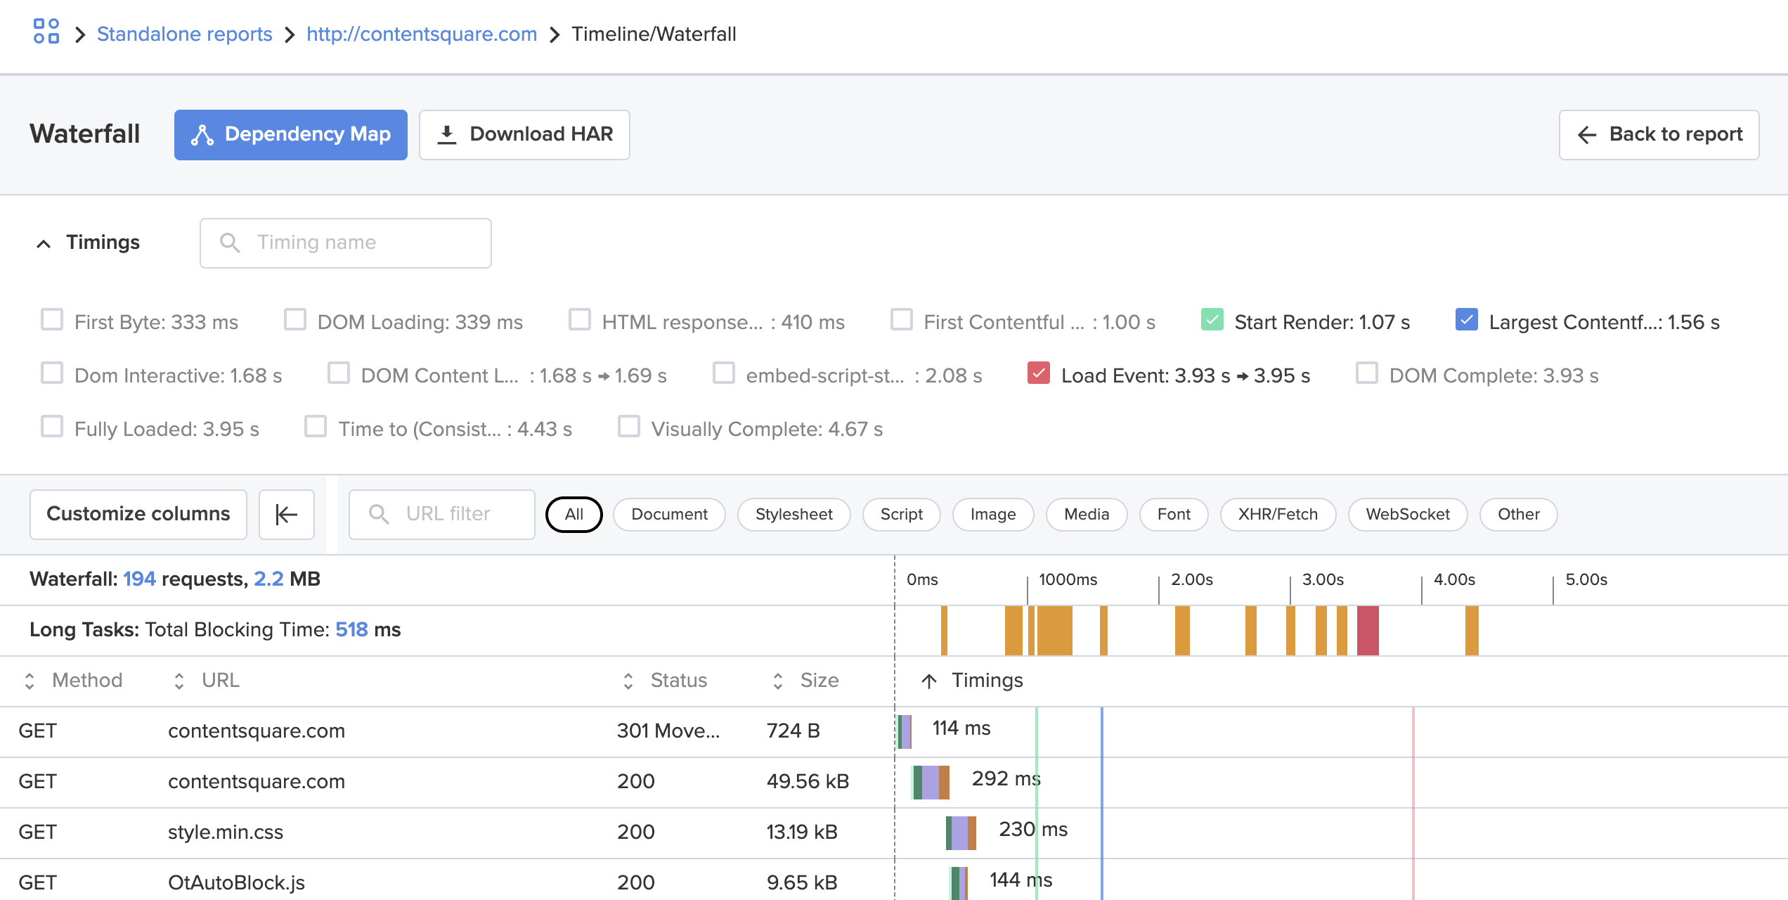
Task: Collapse the Timings section chevron
Action: click(x=44, y=243)
